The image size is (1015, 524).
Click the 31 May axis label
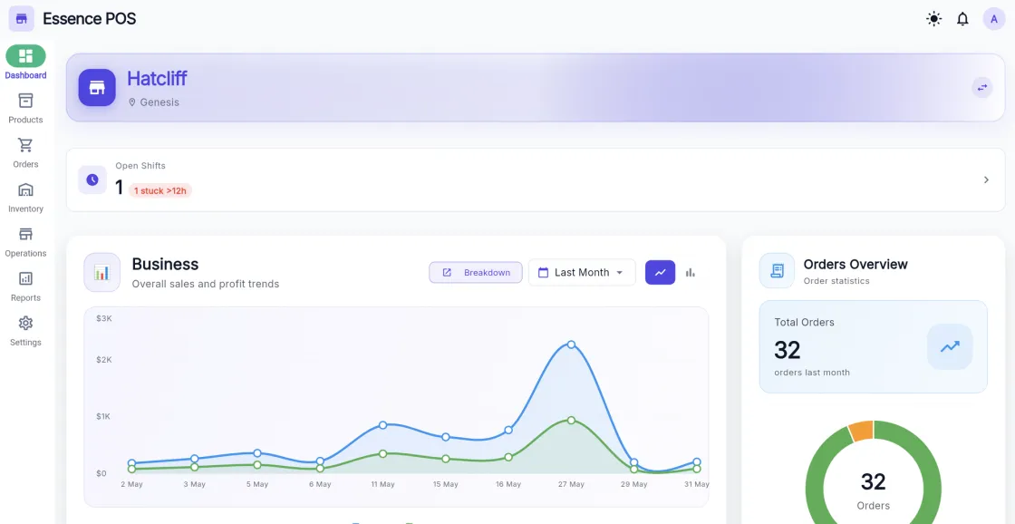[x=697, y=484]
